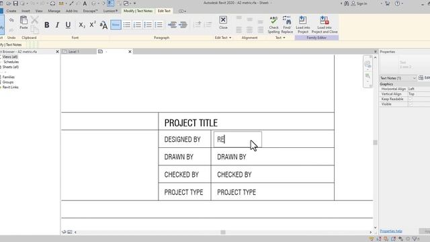Click the horizontal scrollbar thumb in drawing view

(223, 232)
